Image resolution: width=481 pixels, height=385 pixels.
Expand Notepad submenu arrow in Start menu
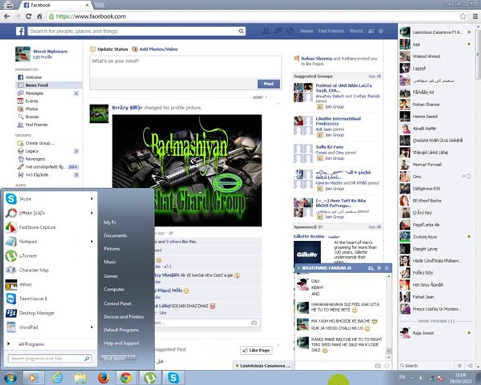[x=91, y=242]
